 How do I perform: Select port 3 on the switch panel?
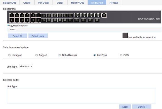click(17, 15)
